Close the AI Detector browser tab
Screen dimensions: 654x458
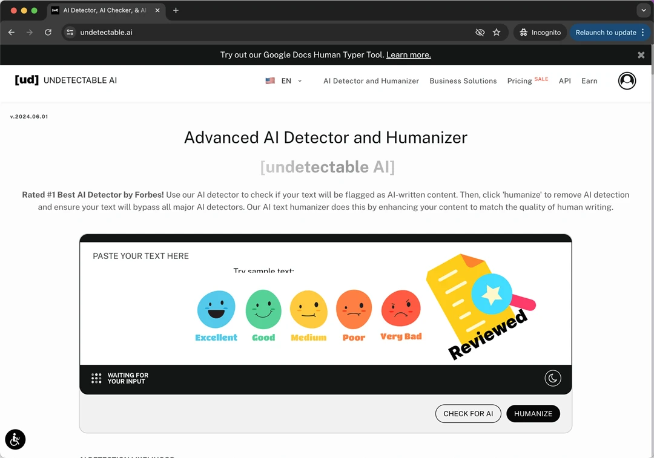tap(157, 10)
